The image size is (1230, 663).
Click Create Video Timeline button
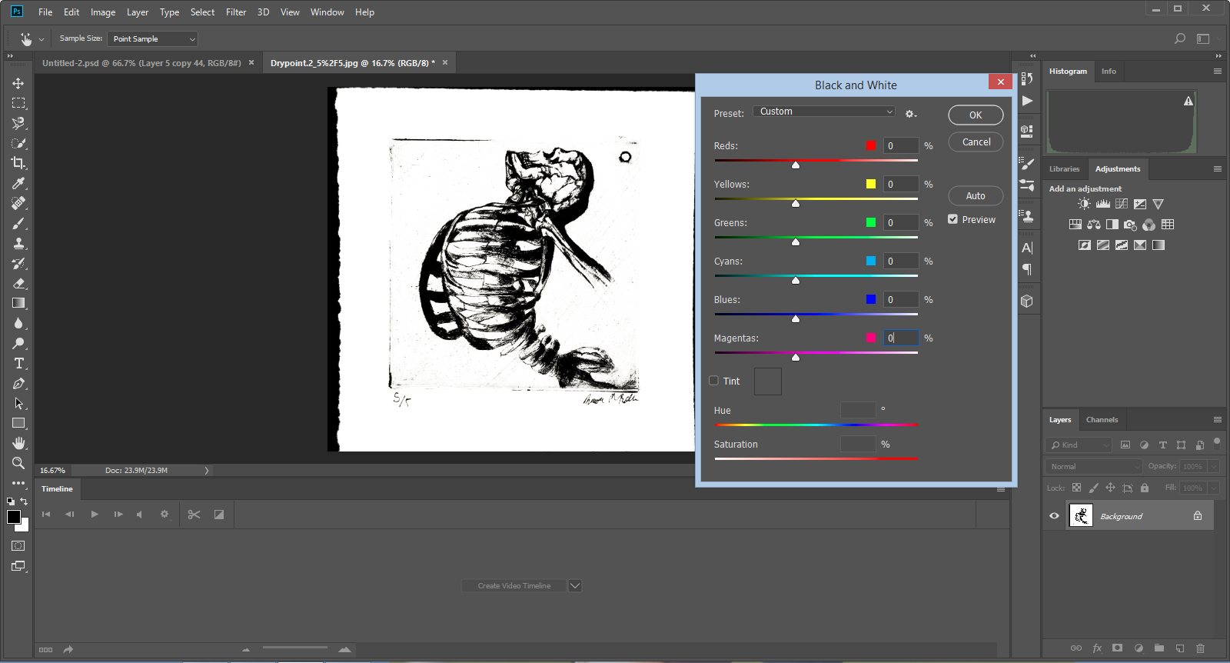click(x=514, y=586)
